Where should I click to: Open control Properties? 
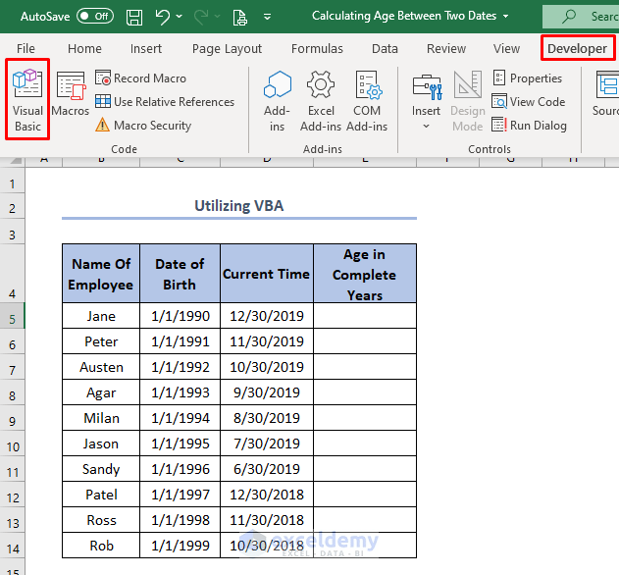(x=528, y=78)
